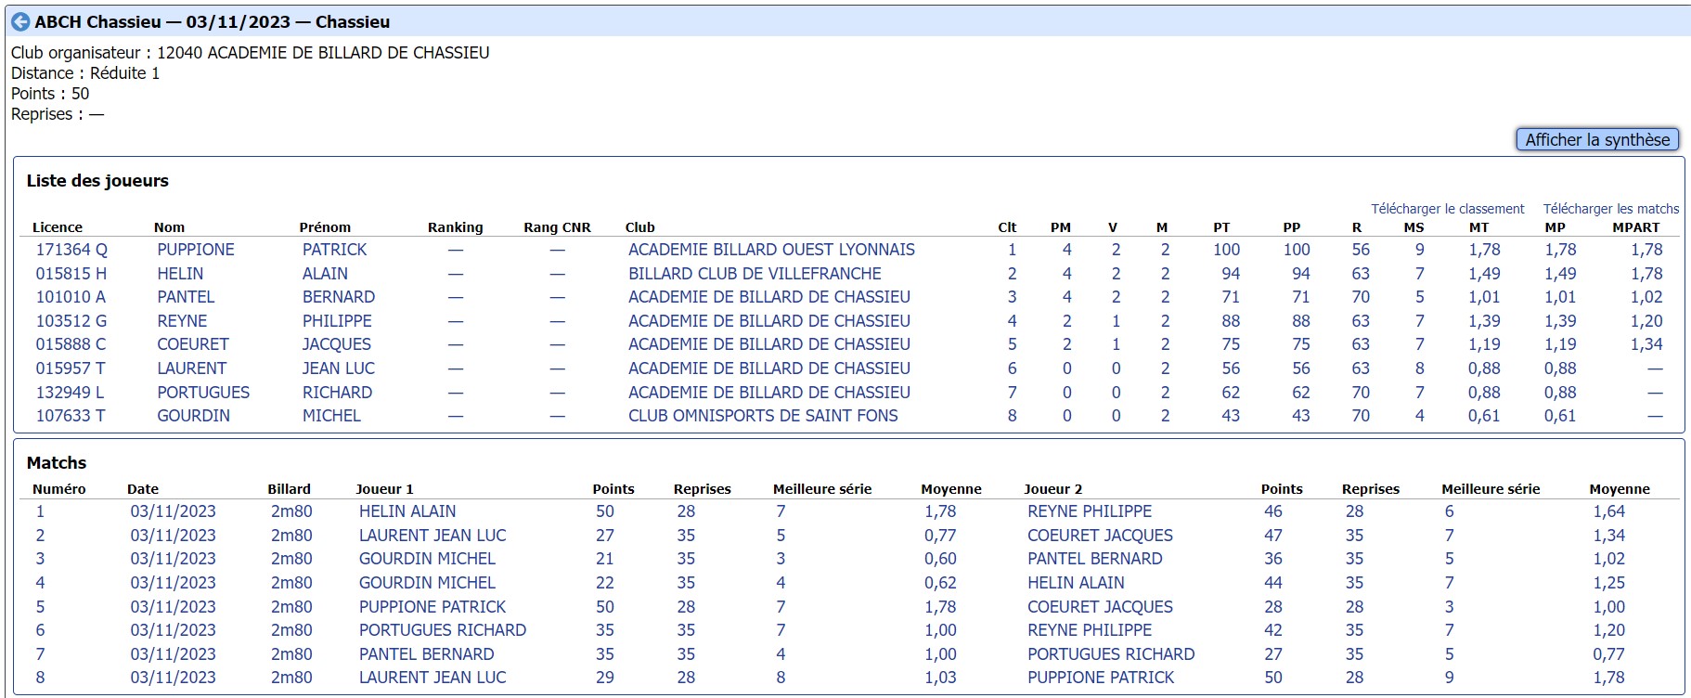The height and width of the screenshot is (698, 1691).
Task: Click HELIN ALAIN as Joueur 2 in match 4
Action: click(x=1076, y=583)
